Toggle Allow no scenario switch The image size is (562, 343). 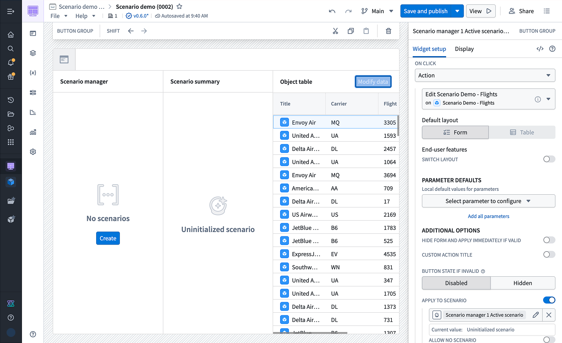(x=549, y=339)
